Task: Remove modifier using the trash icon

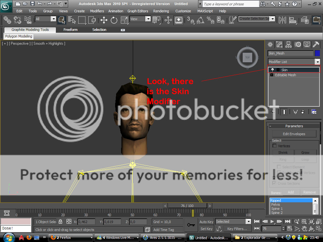Action: click(302, 112)
